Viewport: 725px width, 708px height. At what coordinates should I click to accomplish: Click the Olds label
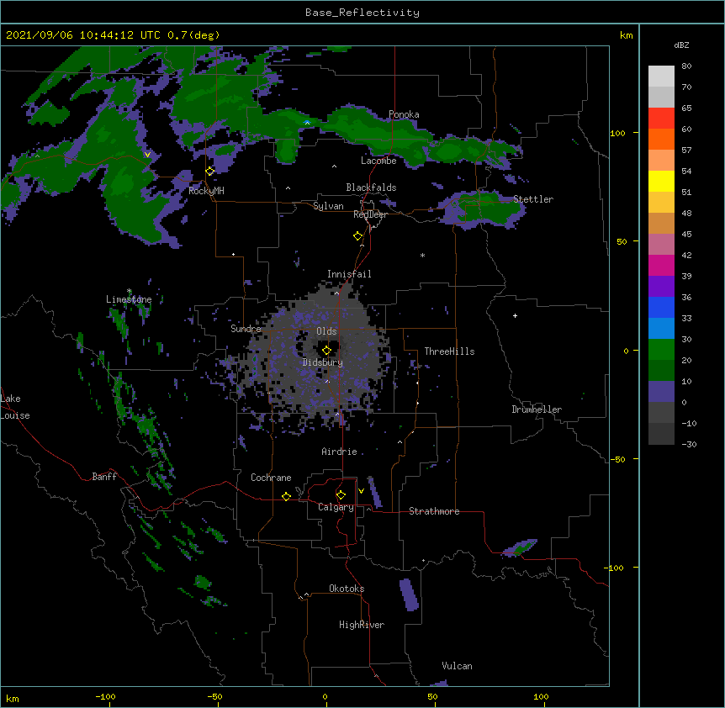(x=326, y=331)
